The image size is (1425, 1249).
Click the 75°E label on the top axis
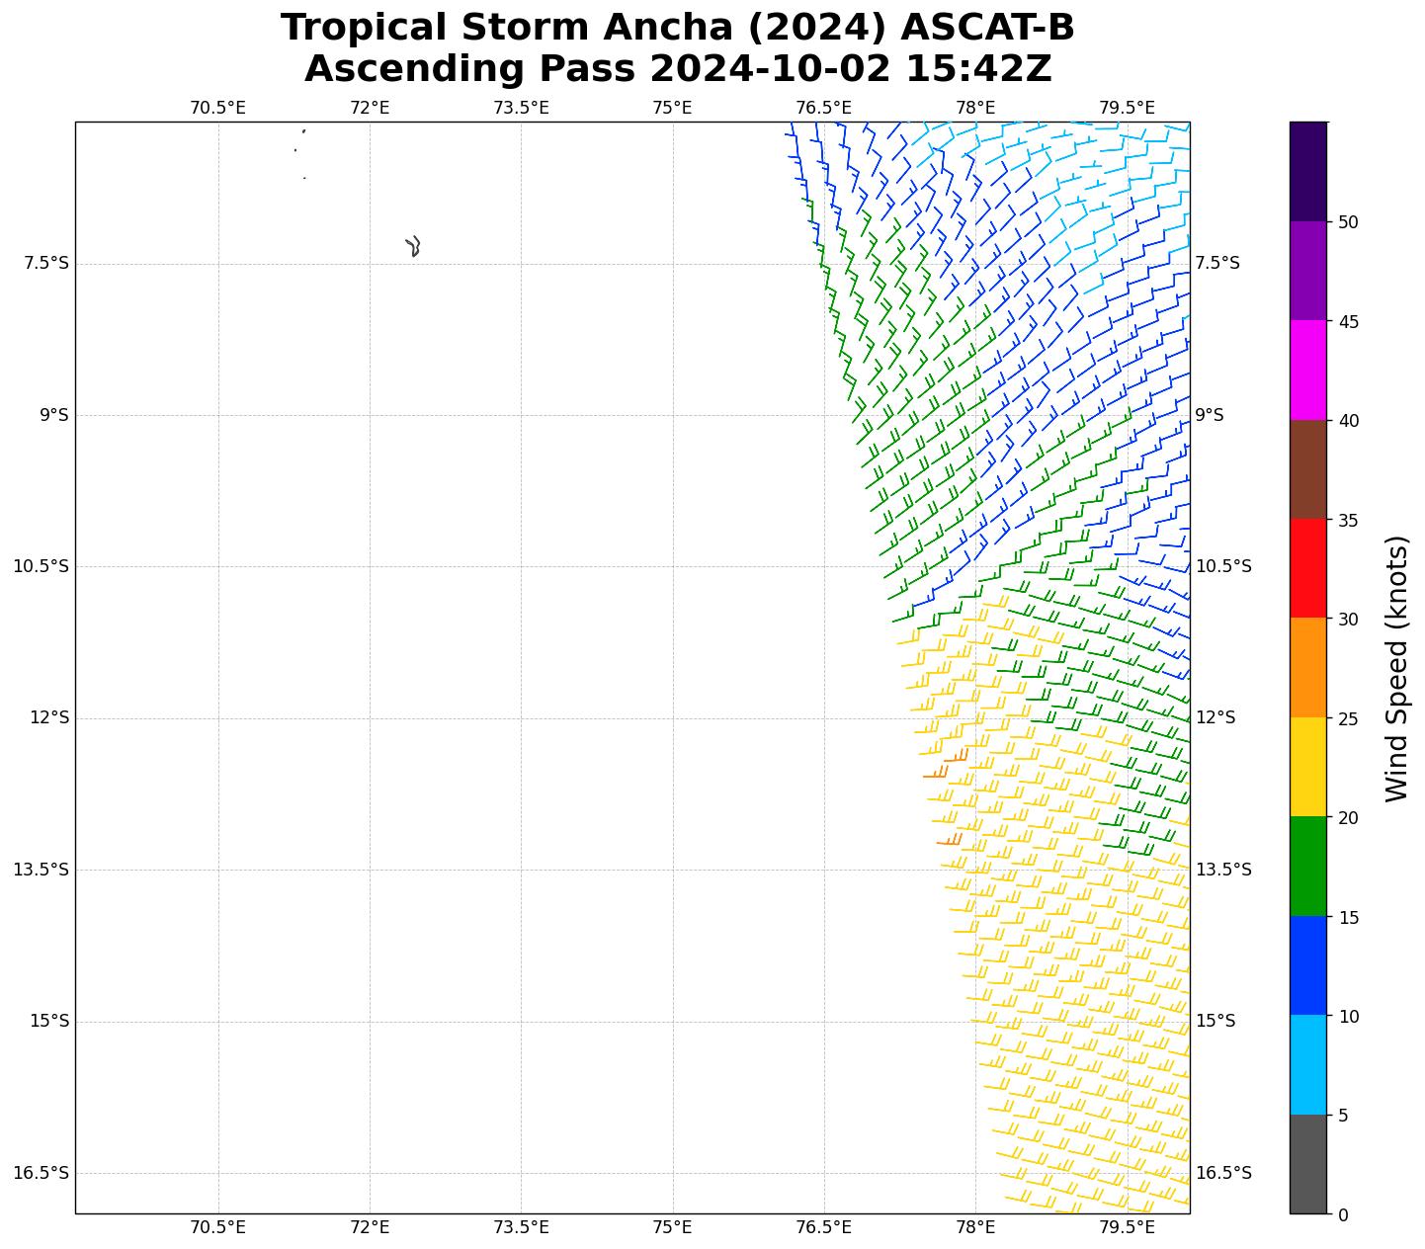coord(672,108)
